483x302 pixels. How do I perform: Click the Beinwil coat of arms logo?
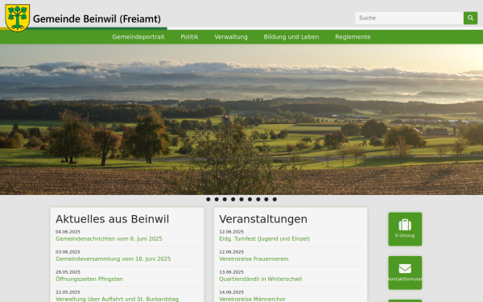tap(18, 18)
